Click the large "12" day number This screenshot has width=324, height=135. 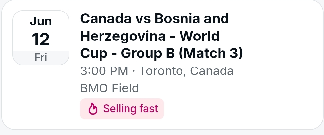pos(41,40)
